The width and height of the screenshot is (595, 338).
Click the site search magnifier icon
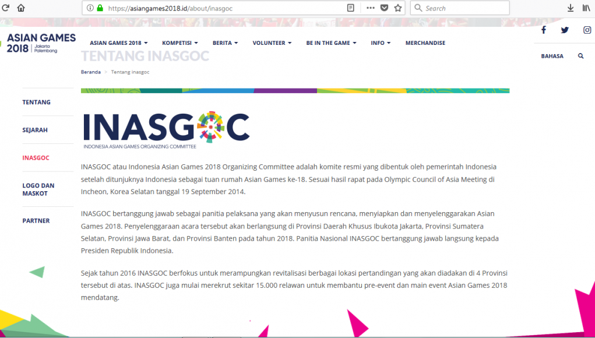coord(580,57)
